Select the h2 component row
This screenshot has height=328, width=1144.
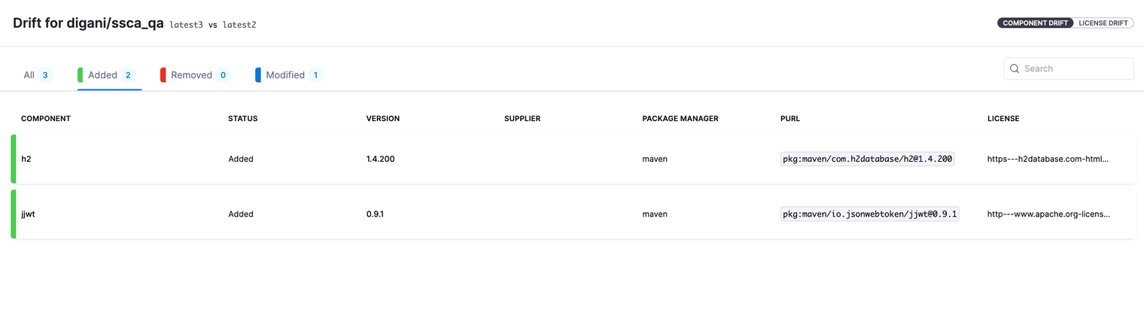click(573, 159)
